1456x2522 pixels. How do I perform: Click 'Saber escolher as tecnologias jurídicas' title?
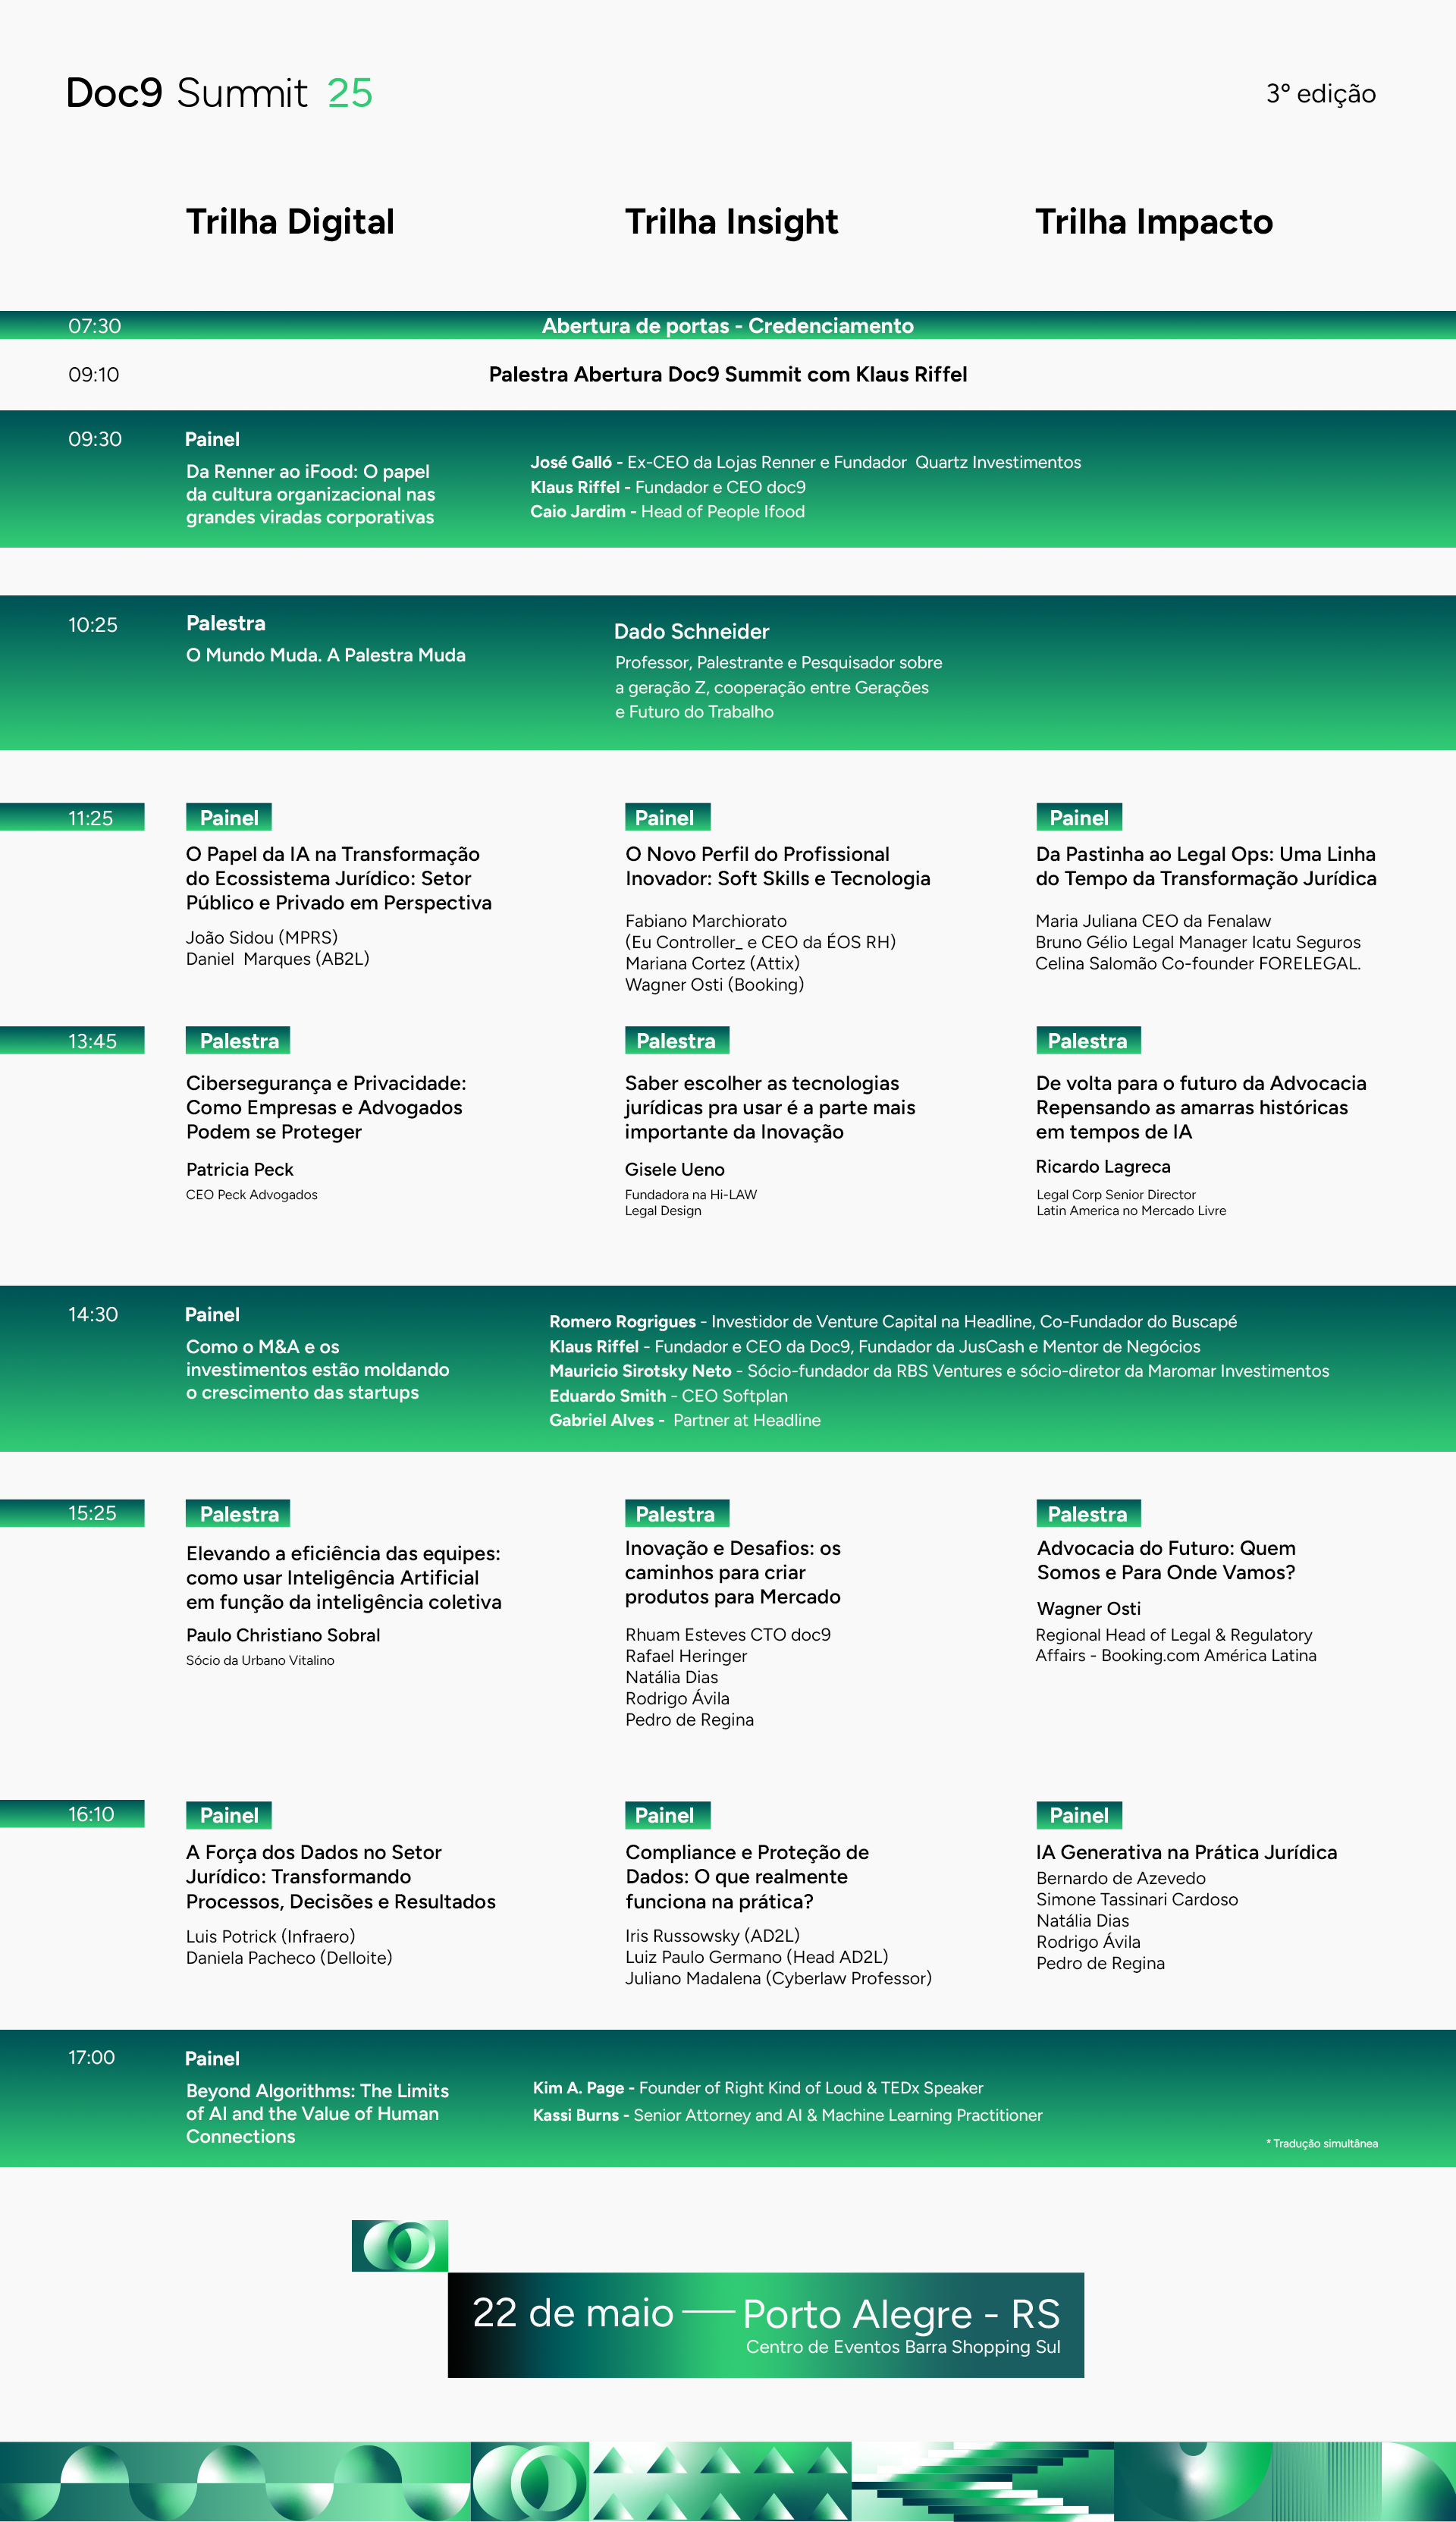click(770, 1107)
